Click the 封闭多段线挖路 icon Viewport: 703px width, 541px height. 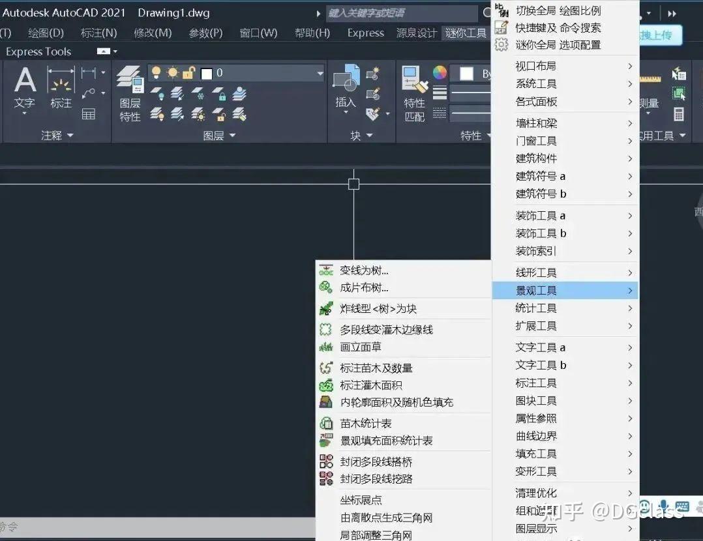coord(326,478)
